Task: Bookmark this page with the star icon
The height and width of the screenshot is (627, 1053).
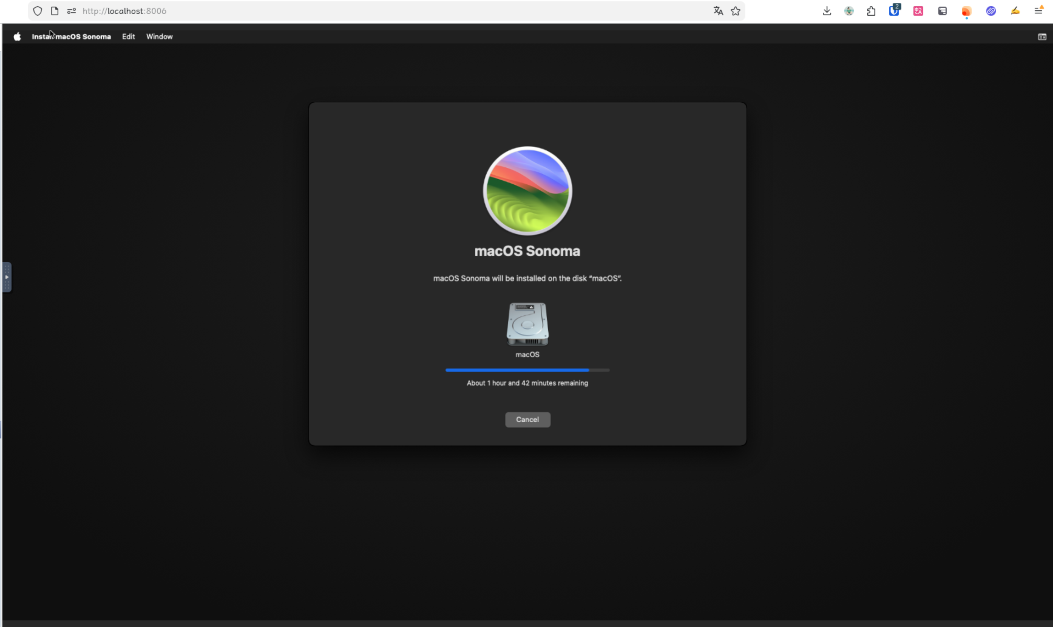Action: click(735, 11)
